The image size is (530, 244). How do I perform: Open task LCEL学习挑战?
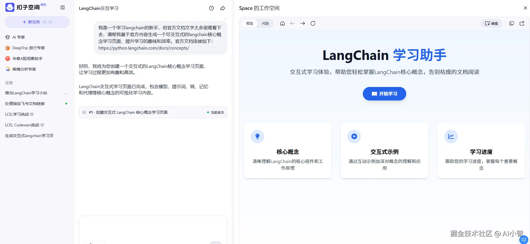click(17, 114)
